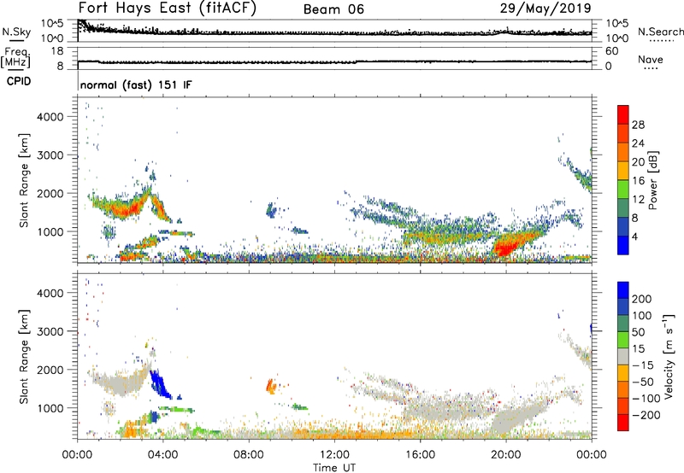
Task: Click the "16:00" time tick label
Action: pyautogui.click(x=420, y=455)
